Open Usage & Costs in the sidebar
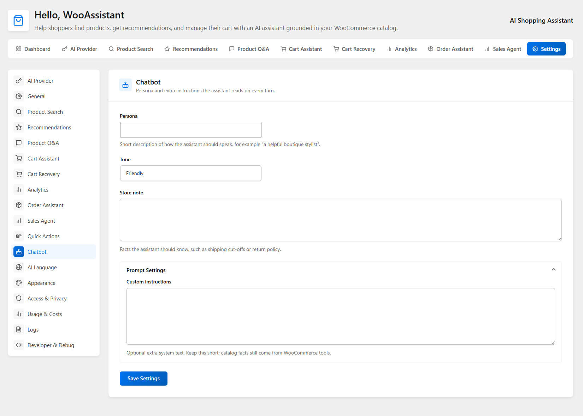 pyautogui.click(x=54, y=314)
